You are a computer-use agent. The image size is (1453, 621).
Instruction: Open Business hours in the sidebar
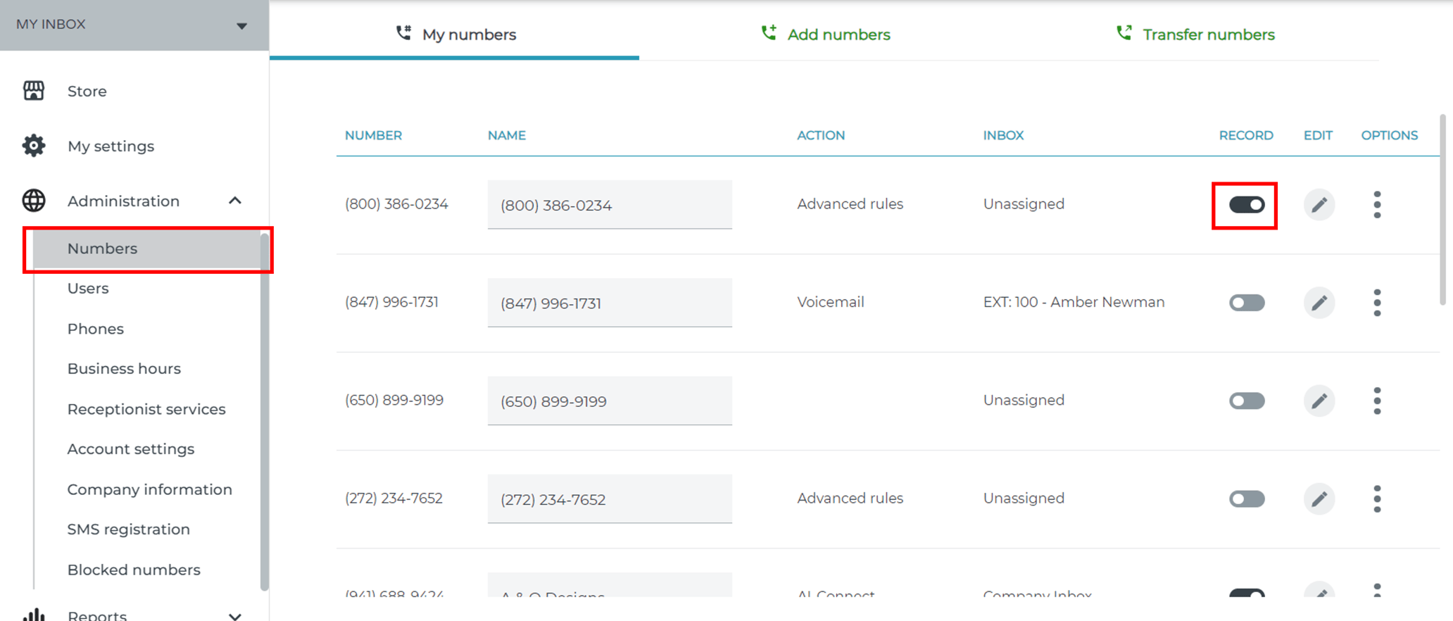(x=124, y=368)
